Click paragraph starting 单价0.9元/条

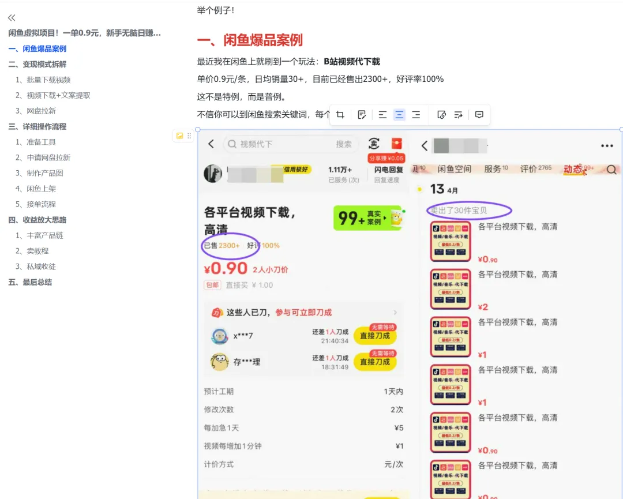[320, 79]
